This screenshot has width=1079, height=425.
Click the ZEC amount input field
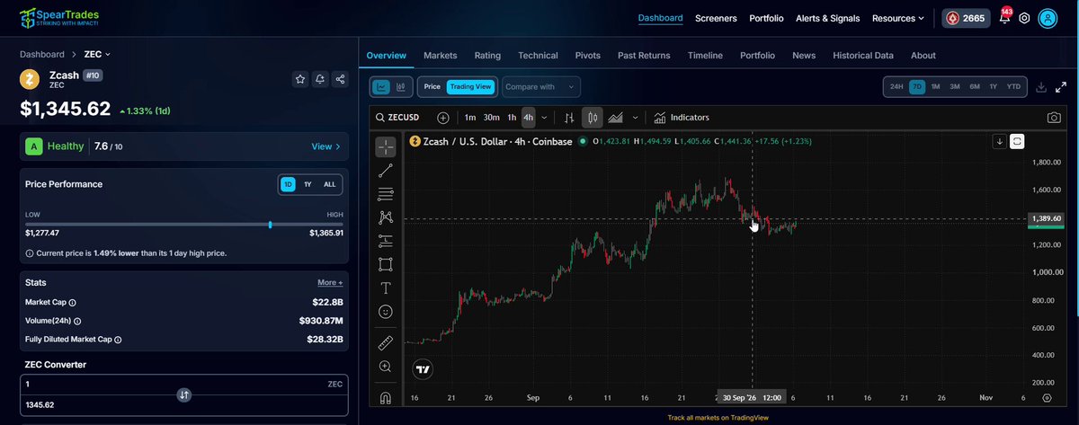pyautogui.click(x=183, y=384)
